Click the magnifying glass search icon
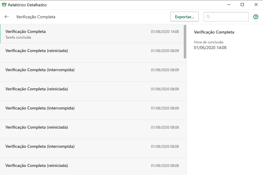This screenshot has width=263, height=175. 208,17
